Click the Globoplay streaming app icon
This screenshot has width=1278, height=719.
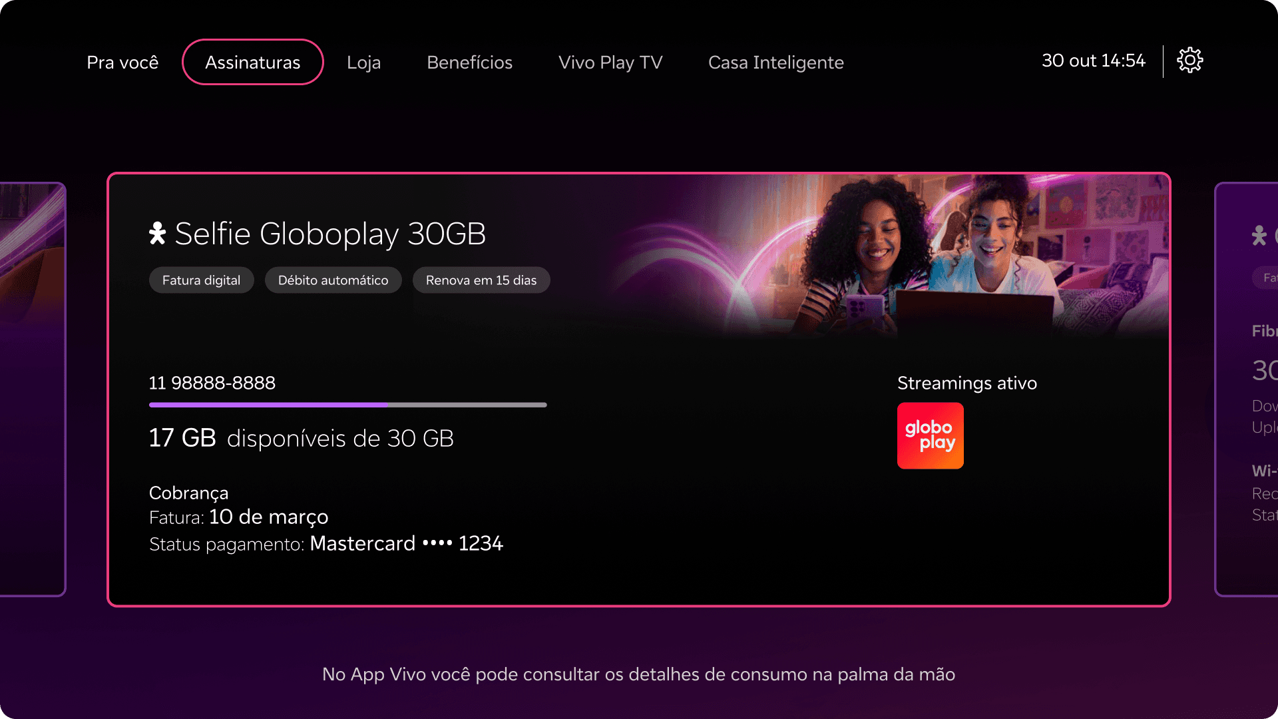coord(930,435)
